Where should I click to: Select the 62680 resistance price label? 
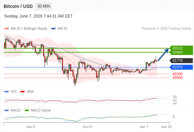(178, 52)
